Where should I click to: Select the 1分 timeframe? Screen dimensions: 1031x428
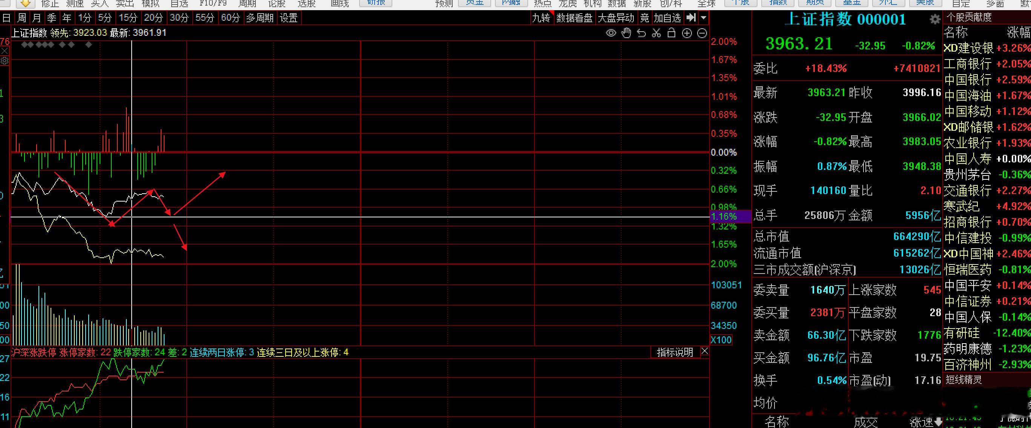85,18
